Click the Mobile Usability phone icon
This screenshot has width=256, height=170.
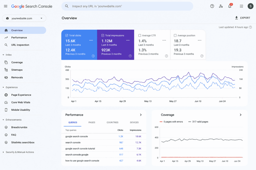tap(6, 110)
